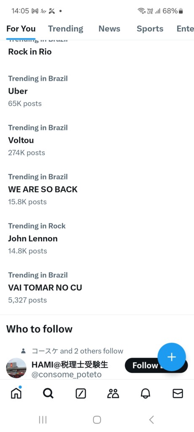Switch to the Trending tab
The height and width of the screenshot is (432, 194).
click(x=66, y=29)
